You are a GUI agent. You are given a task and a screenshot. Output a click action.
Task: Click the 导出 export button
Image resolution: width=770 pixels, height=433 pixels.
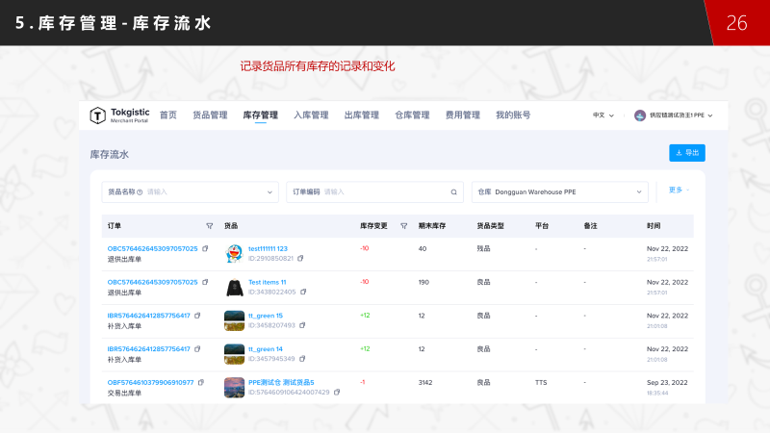tap(687, 153)
